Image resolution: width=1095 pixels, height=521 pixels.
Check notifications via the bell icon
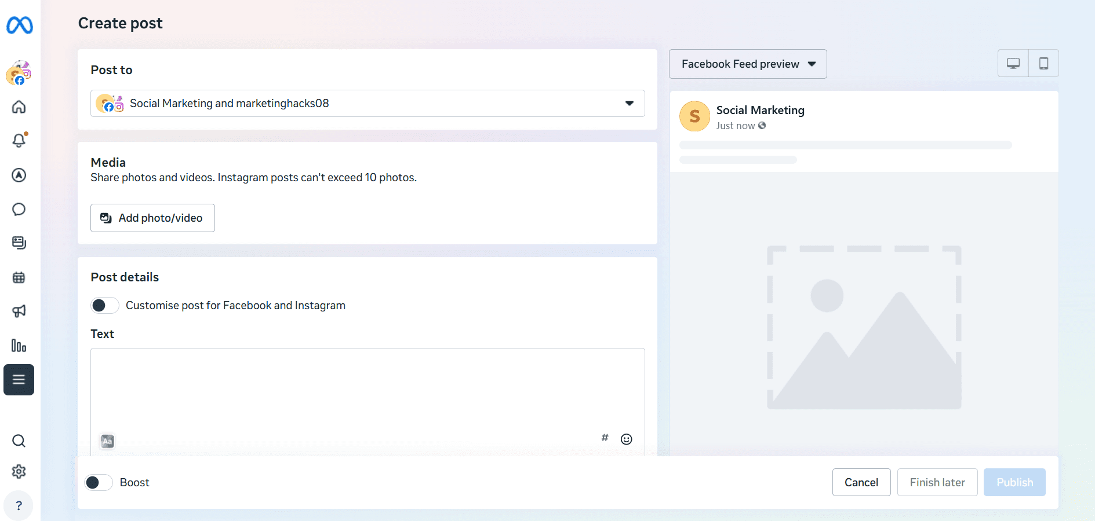point(19,140)
